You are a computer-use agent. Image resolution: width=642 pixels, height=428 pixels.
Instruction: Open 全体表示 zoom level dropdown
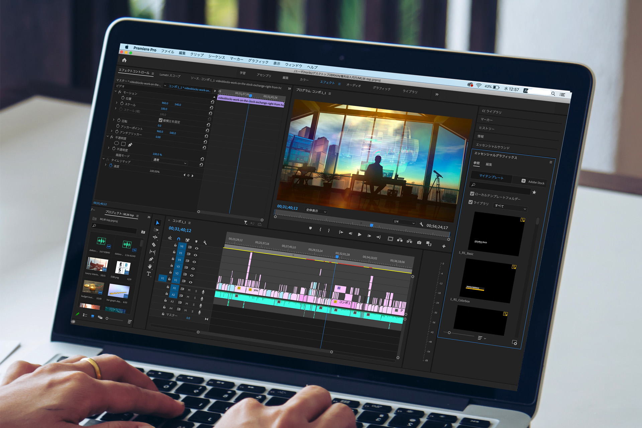point(316,211)
